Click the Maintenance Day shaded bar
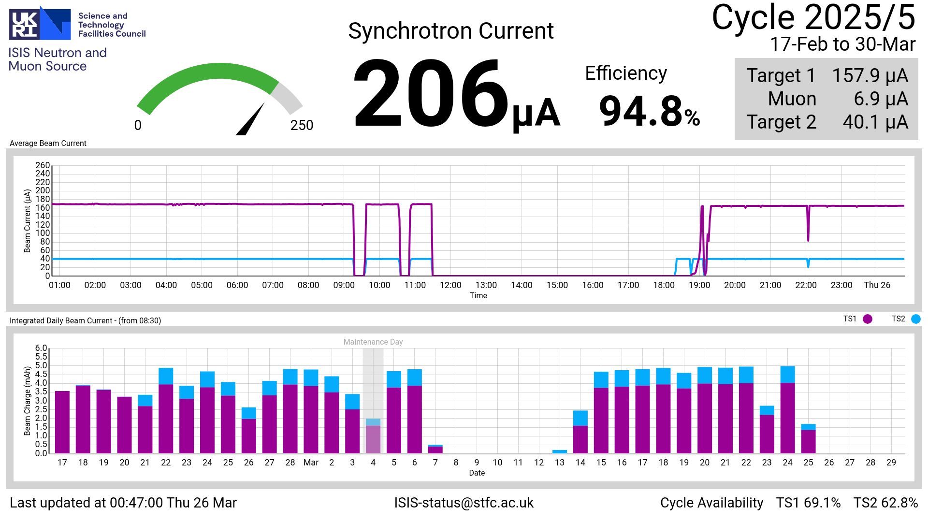Viewport: 928px width, 522px height. [373, 387]
